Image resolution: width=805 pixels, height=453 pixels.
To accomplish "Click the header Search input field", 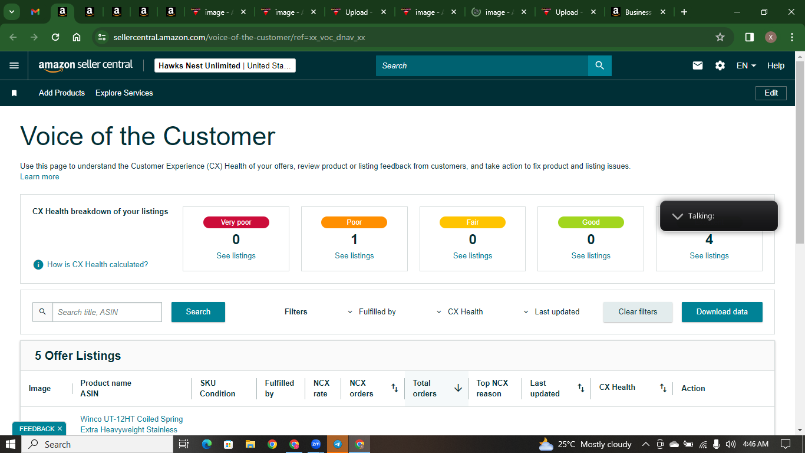I will pyautogui.click(x=482, y=65).
